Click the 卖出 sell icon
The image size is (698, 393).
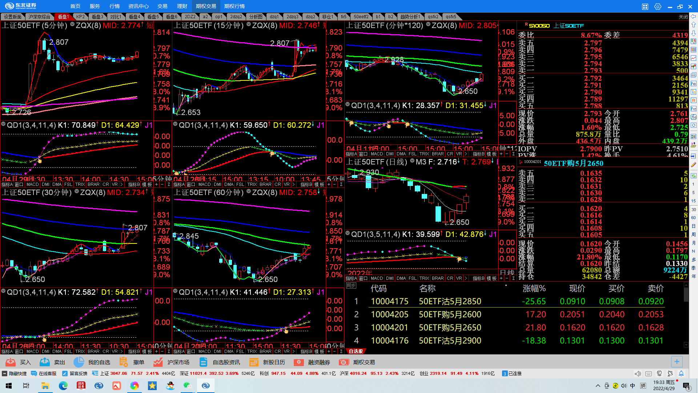[45, 362]
